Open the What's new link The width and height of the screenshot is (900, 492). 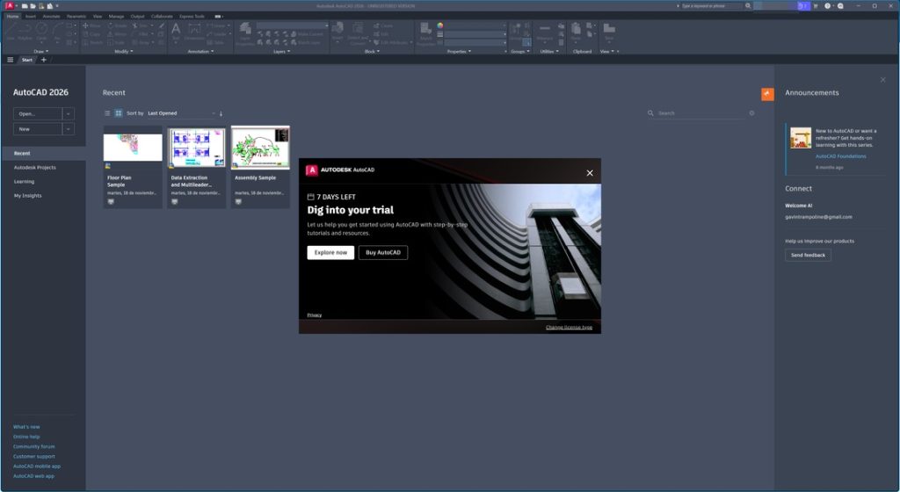coord(26,427)
